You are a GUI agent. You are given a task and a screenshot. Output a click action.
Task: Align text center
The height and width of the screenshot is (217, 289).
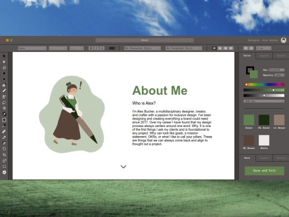pos(220,48)
